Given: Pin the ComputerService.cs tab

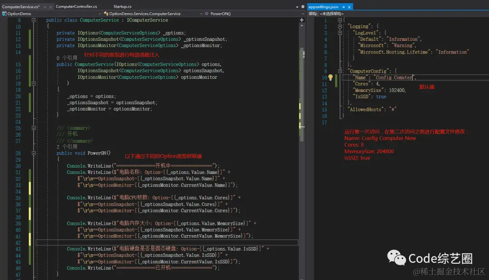Looking at the screenshot, I should point(45,7).
